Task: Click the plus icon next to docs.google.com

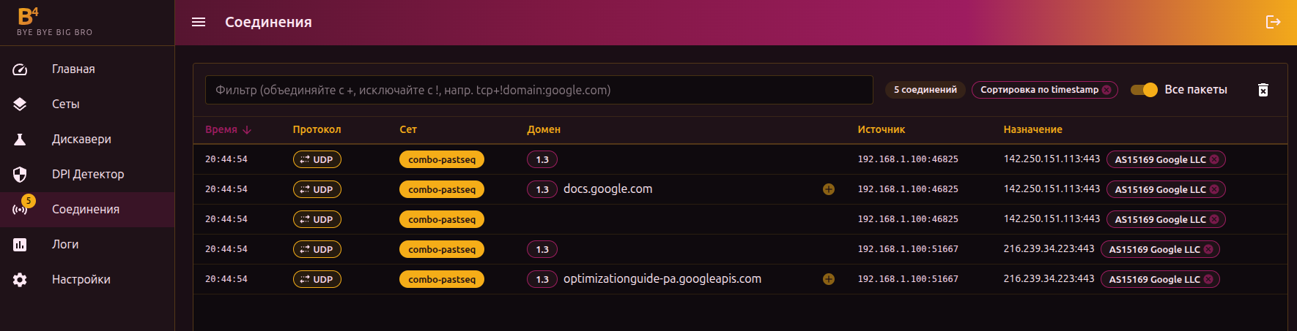Action: [x=829, y=189]
